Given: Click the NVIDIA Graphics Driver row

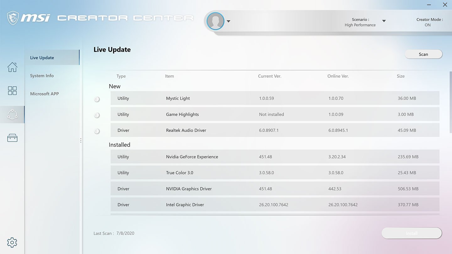Looking at the screenshot, I should 275,189.
